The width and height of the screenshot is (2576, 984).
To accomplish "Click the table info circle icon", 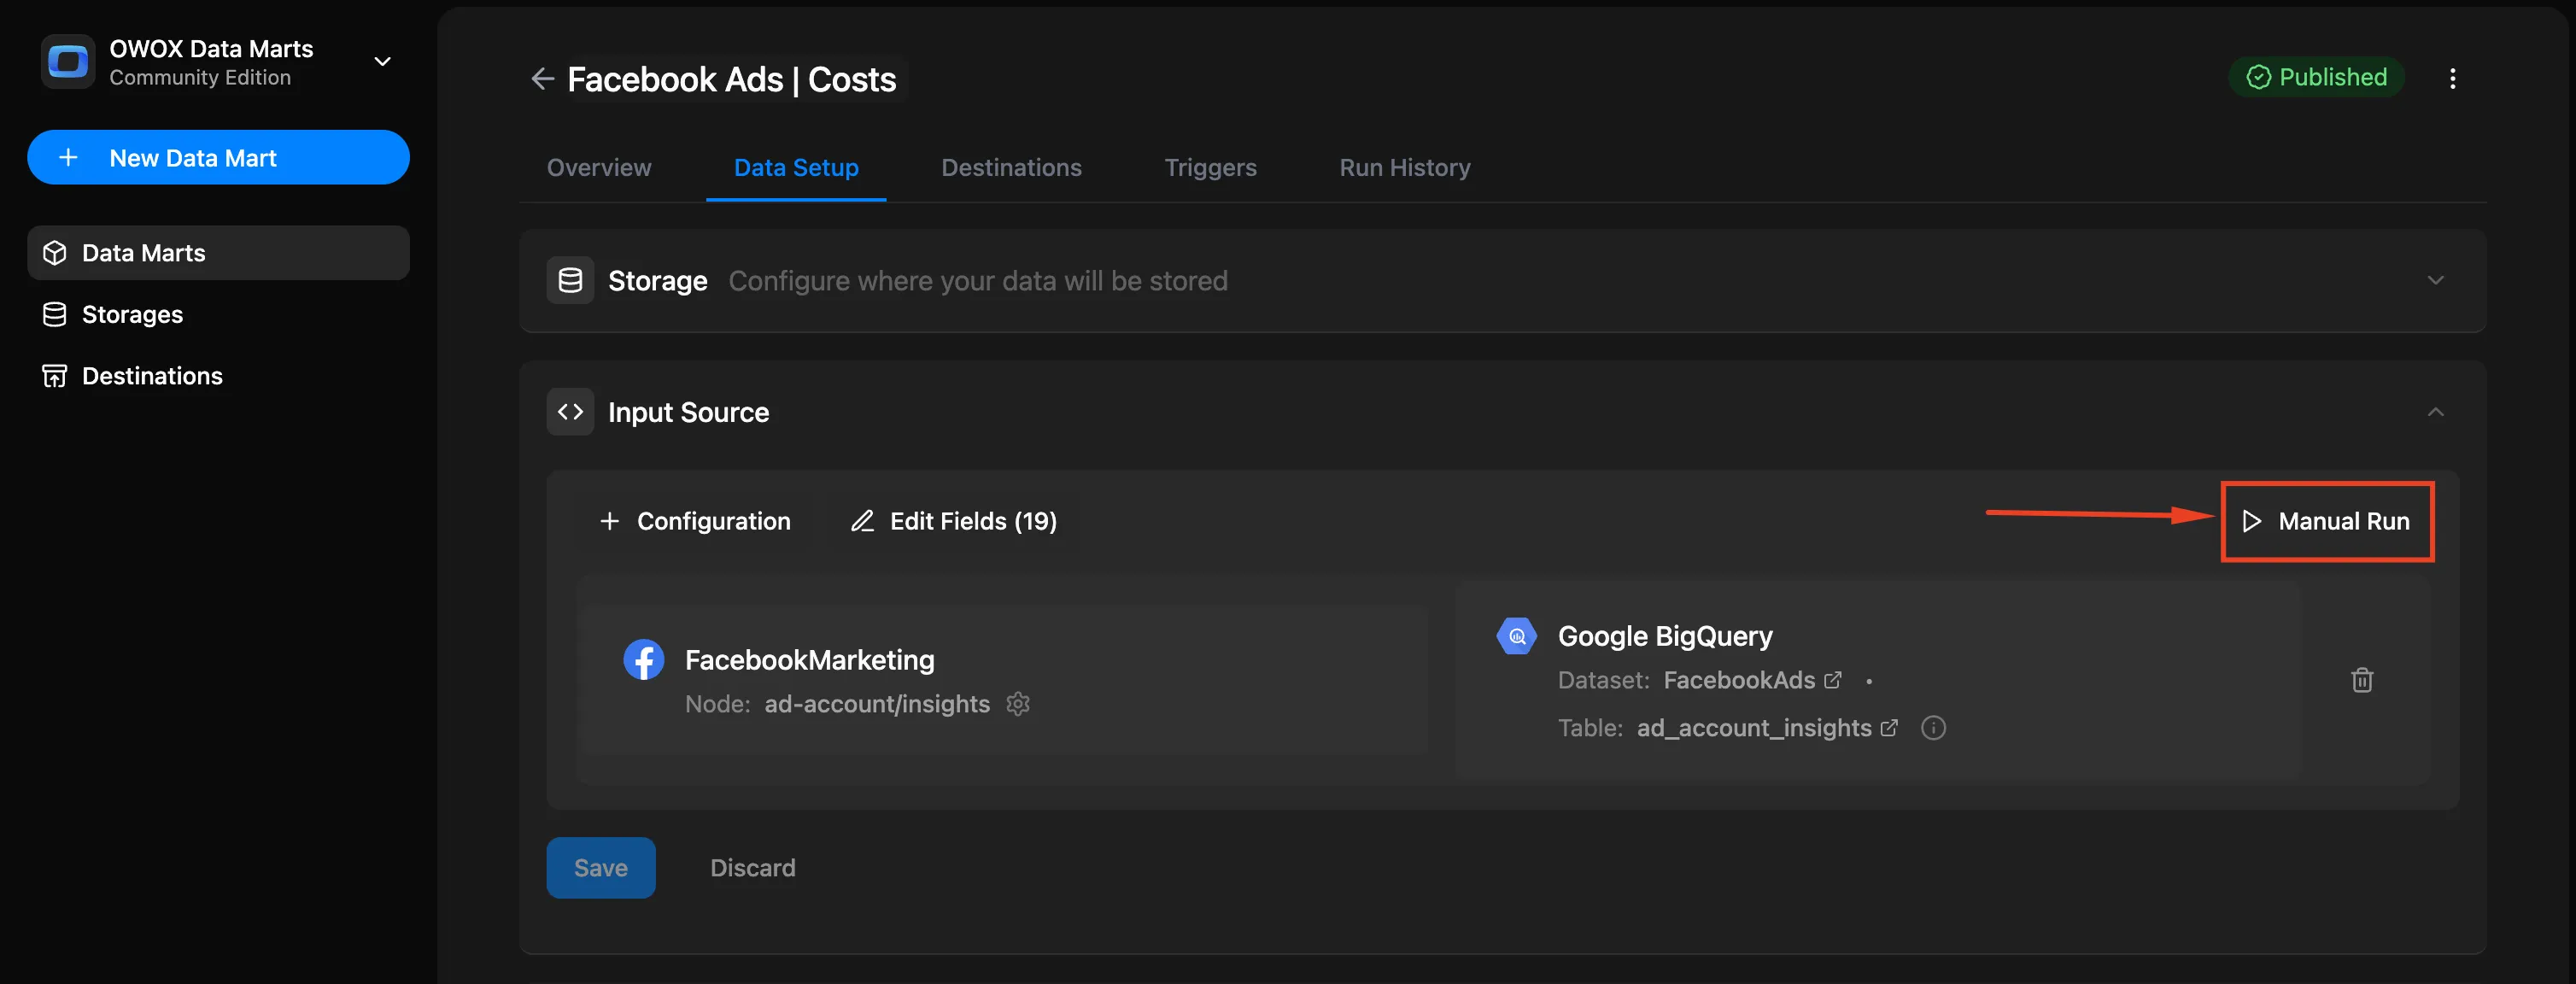I will (1933, 728).
